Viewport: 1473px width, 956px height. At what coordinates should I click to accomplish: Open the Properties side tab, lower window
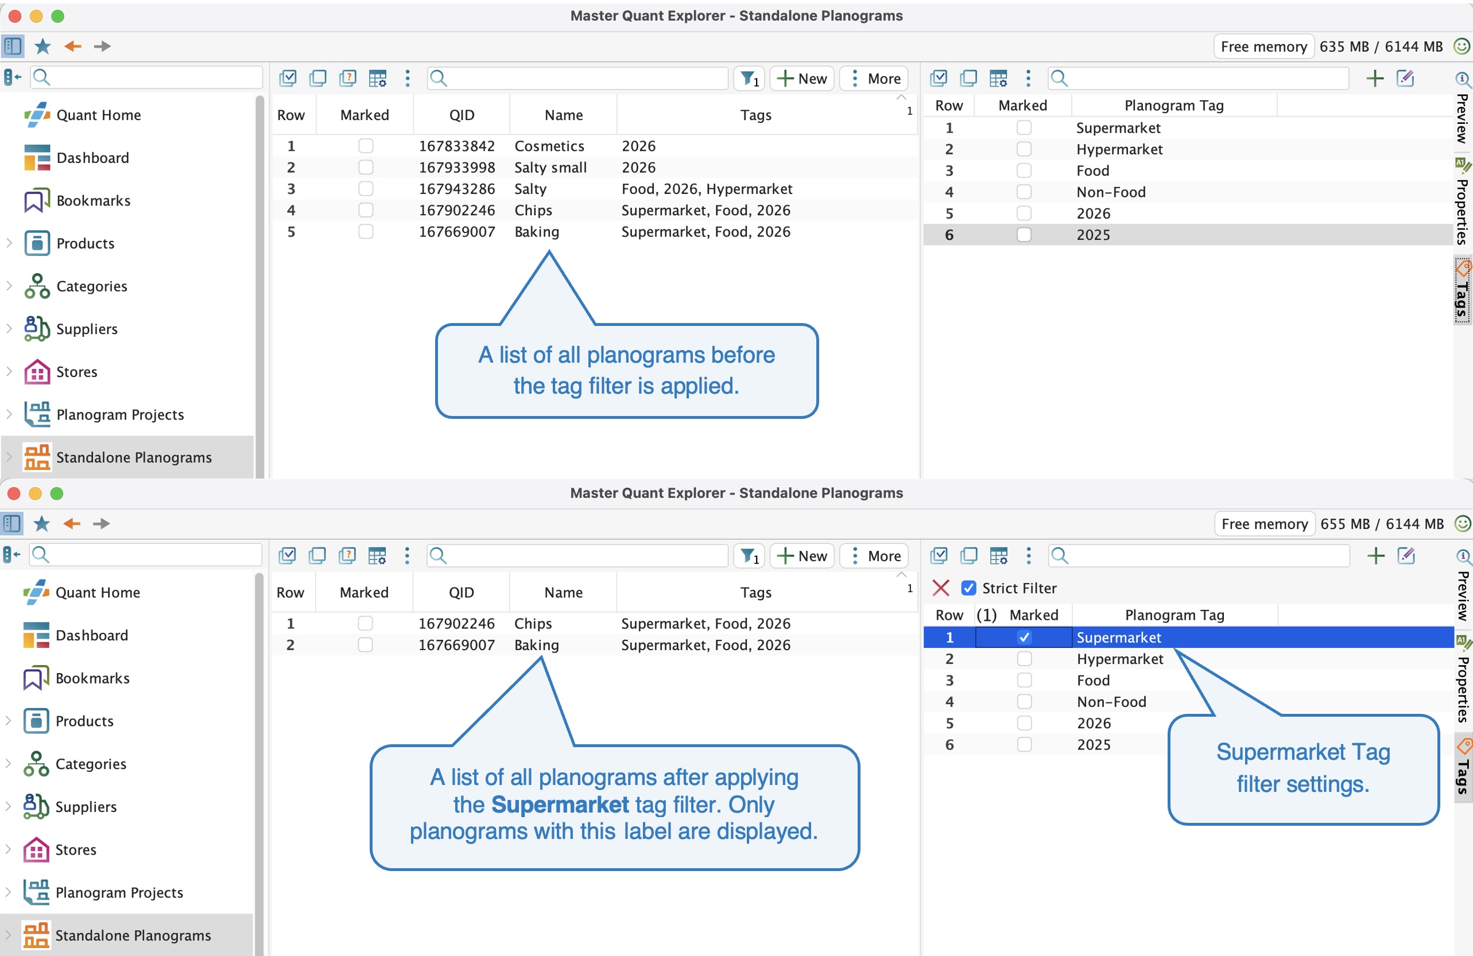coord(1463,679)
